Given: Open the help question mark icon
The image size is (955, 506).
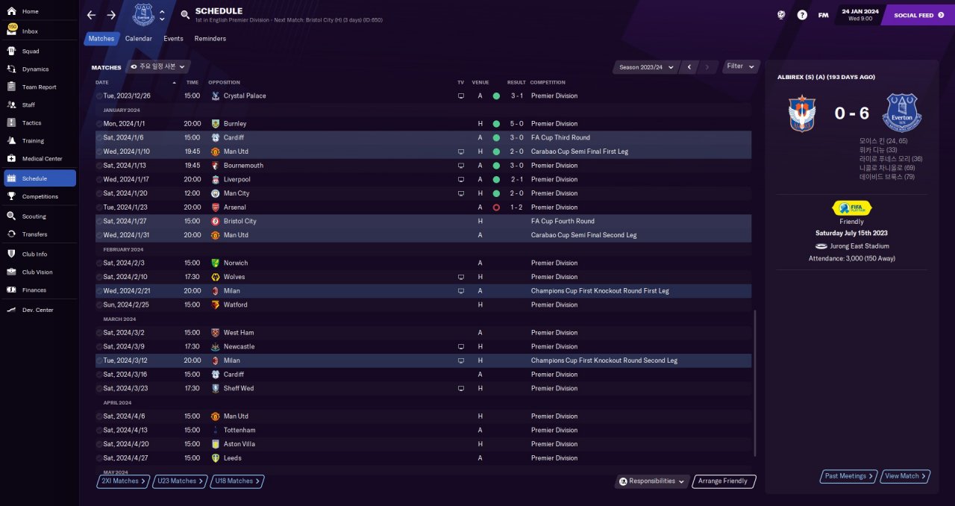Looking at the screenshot, I should coord(802,15).
